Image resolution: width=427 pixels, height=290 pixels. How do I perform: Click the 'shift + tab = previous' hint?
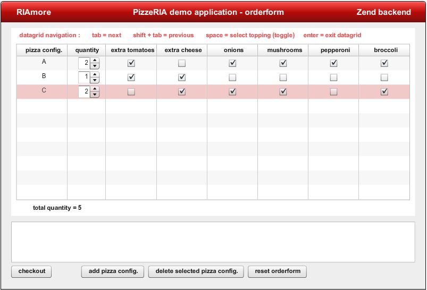click(163, 35)
